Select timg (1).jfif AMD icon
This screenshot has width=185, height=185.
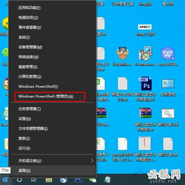(145, 27)
